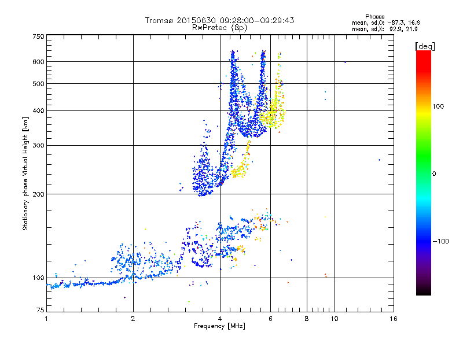Click x-axis tick label '2'
The height and width of the screenshot is (347, 463).
pos(133,319)
